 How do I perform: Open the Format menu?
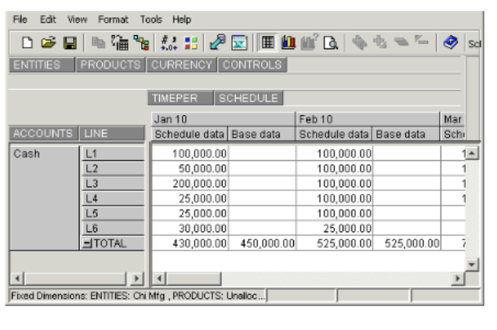click(x=114, y=19)
